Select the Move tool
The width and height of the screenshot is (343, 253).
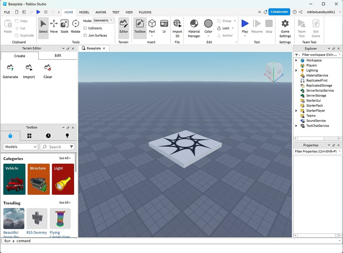coord(54,27)
